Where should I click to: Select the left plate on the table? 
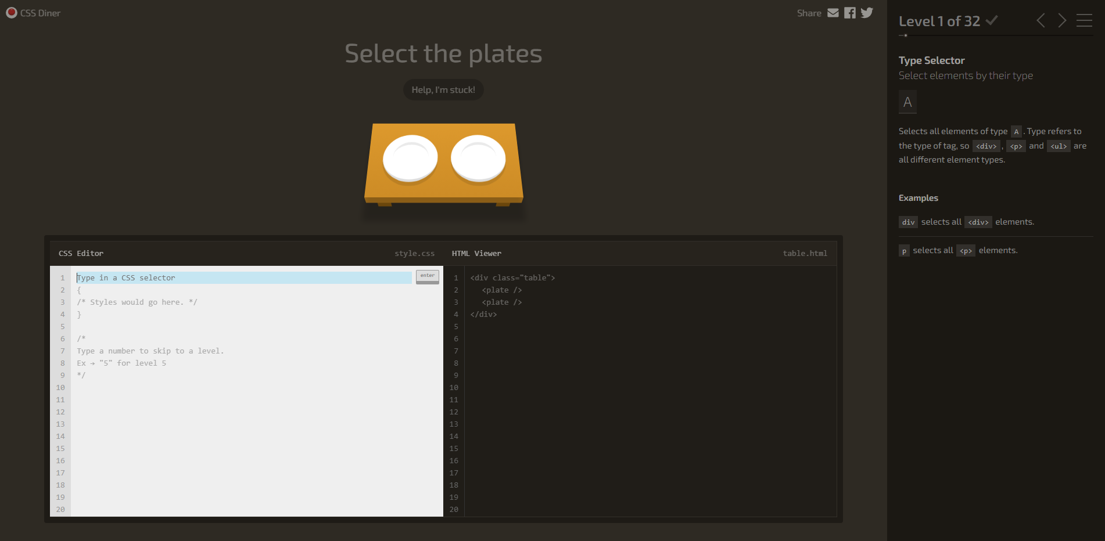410,157
